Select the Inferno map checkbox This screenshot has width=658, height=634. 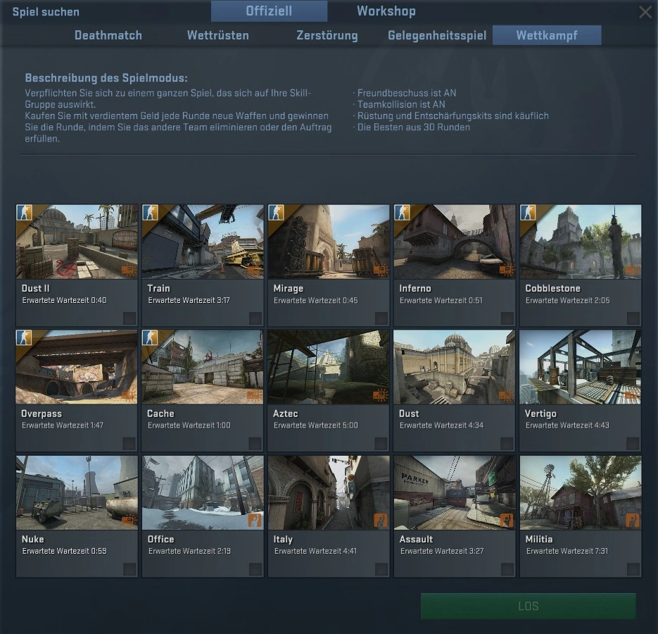(x=507, y=318)
